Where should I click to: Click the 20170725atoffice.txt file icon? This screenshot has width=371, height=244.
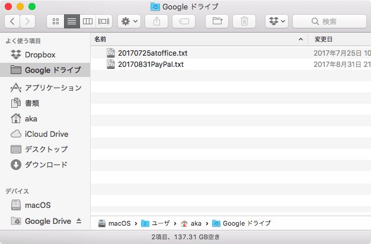tap(111, 53)
